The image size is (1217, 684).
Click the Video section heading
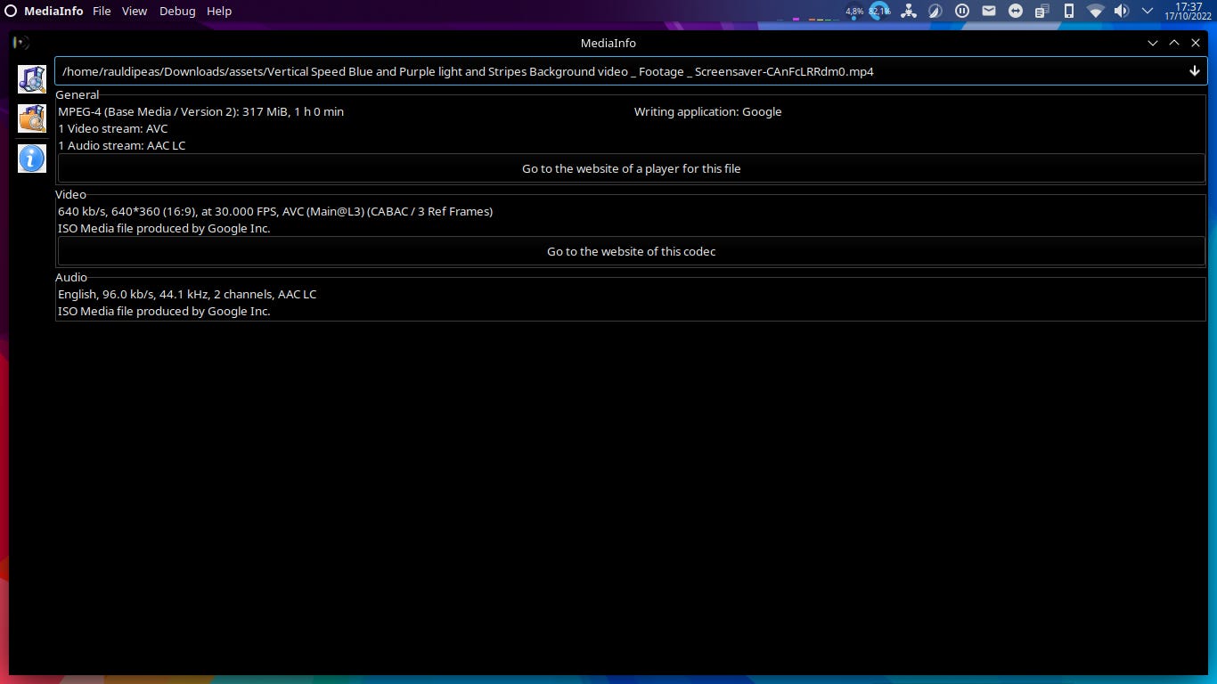[x=71, y=194]
